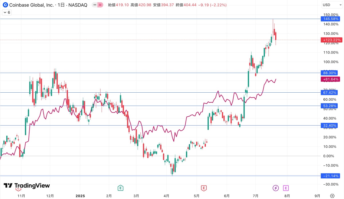Screen dimensions: 344x199
Task: Click the 6月 time axis label
Action: 227,196
